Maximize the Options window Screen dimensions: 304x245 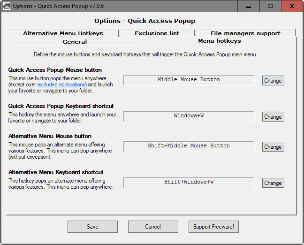[271, 6]
